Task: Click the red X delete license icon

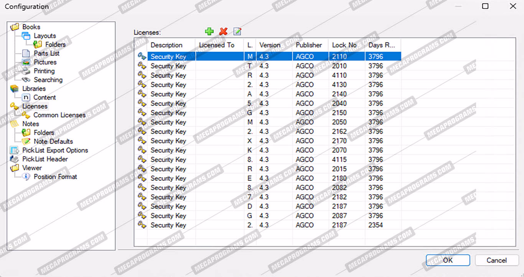Action: (x=223, y=32)
